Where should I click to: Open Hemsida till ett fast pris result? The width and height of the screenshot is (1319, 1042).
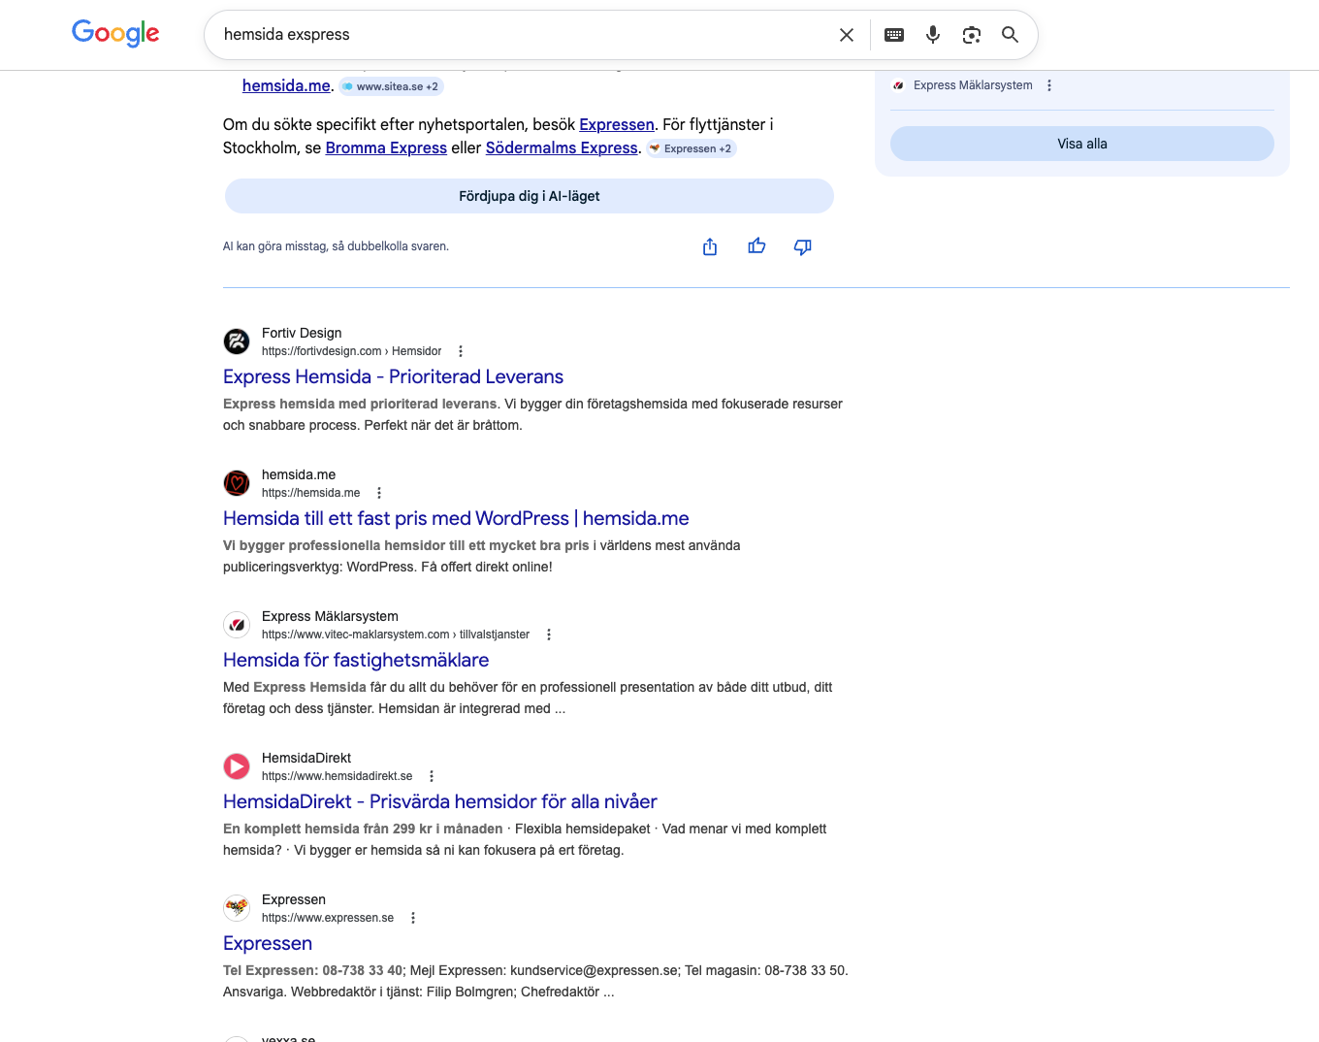[456, 518]
